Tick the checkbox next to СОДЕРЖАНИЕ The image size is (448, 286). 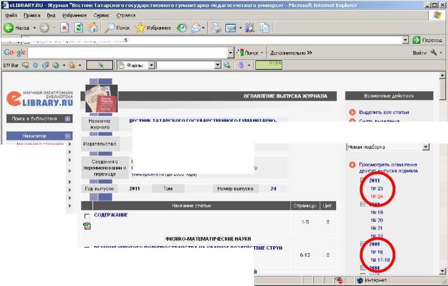tap(87, 216)
